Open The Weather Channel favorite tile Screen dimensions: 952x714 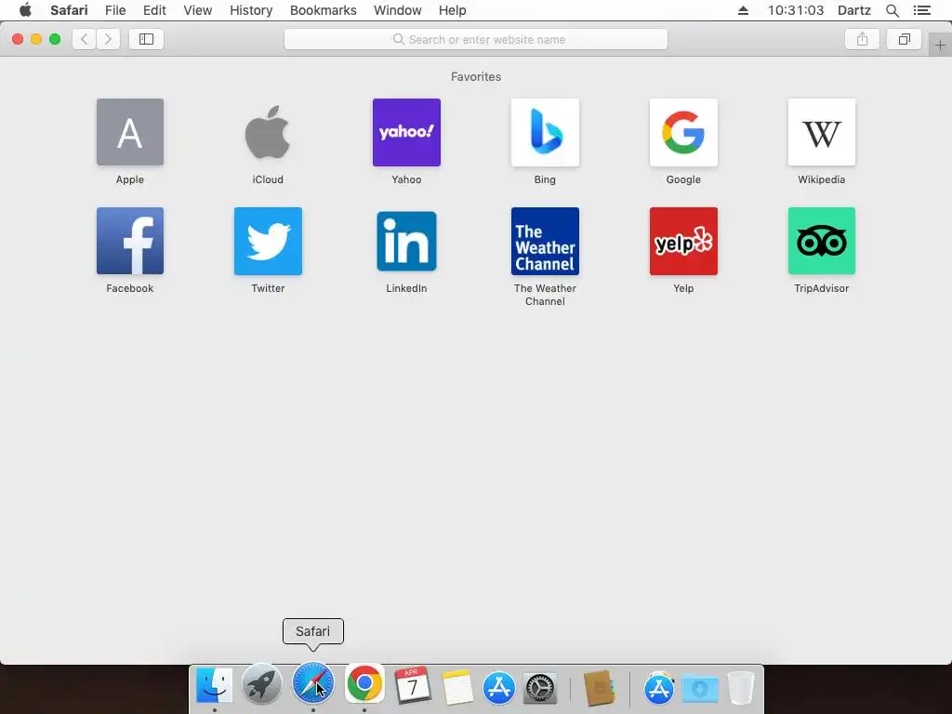tap(545, 241)
